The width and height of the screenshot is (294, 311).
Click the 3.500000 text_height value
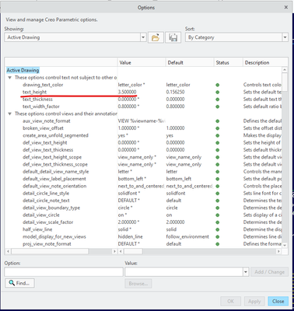[127, 92]
